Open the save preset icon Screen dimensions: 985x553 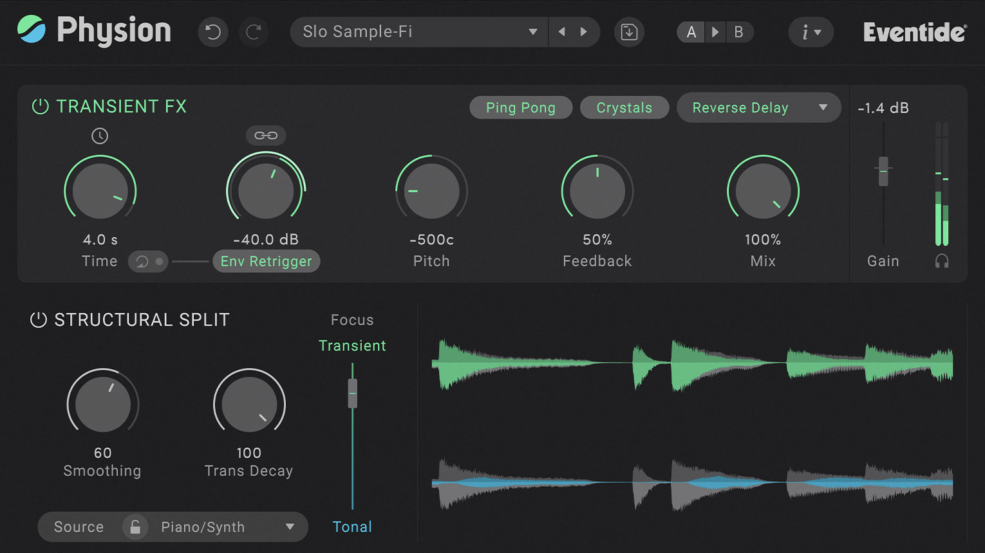coord(629,32)
